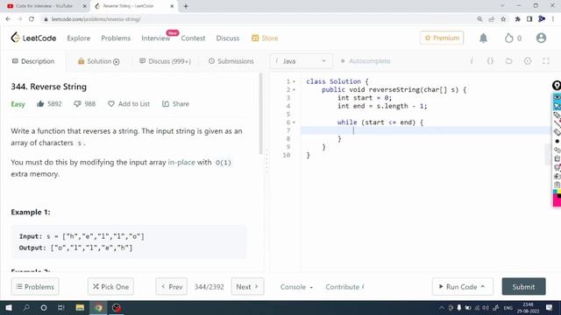
Task: Open the Submissions tab
Action: pos(231,61)
